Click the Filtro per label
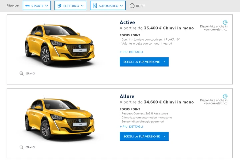240x162 pixels. click(13, 6)
